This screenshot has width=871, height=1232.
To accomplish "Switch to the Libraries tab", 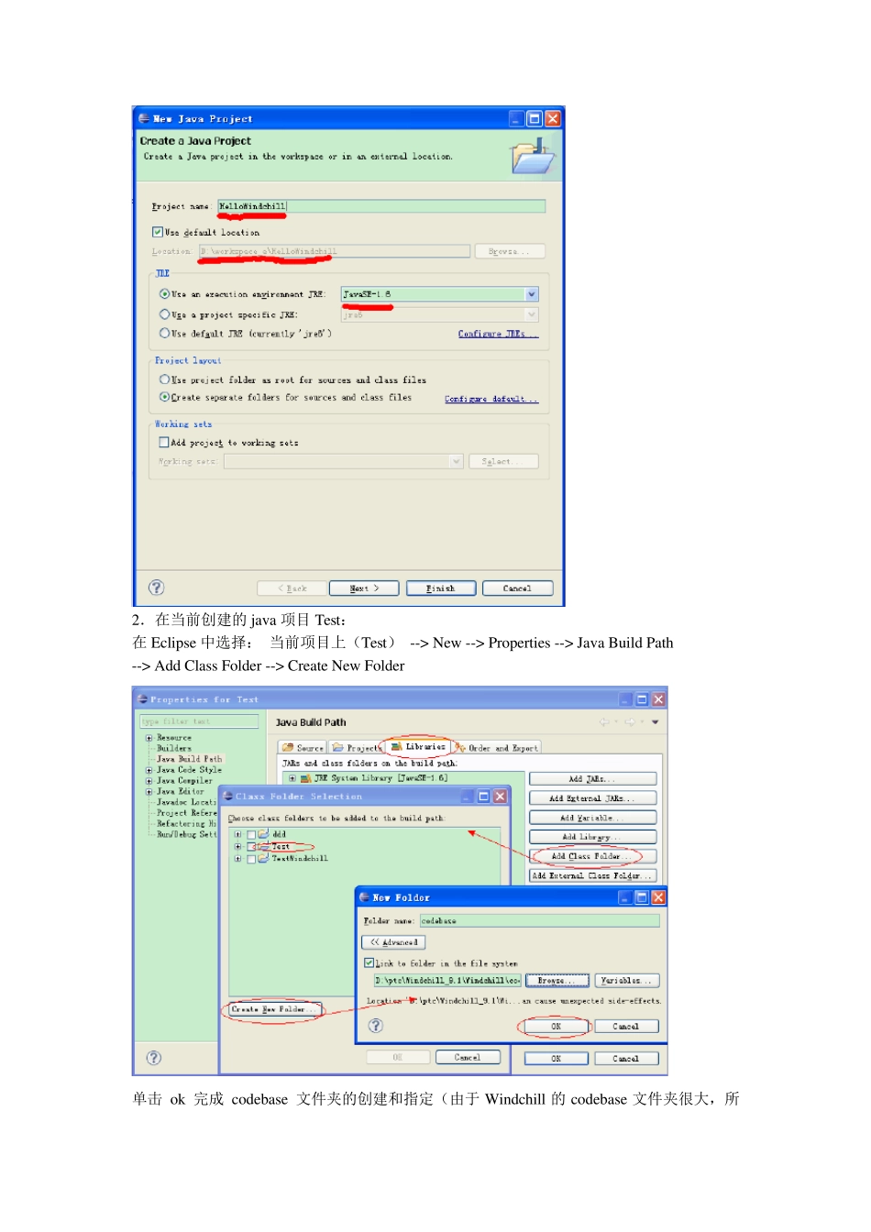I will click(418, 747).
